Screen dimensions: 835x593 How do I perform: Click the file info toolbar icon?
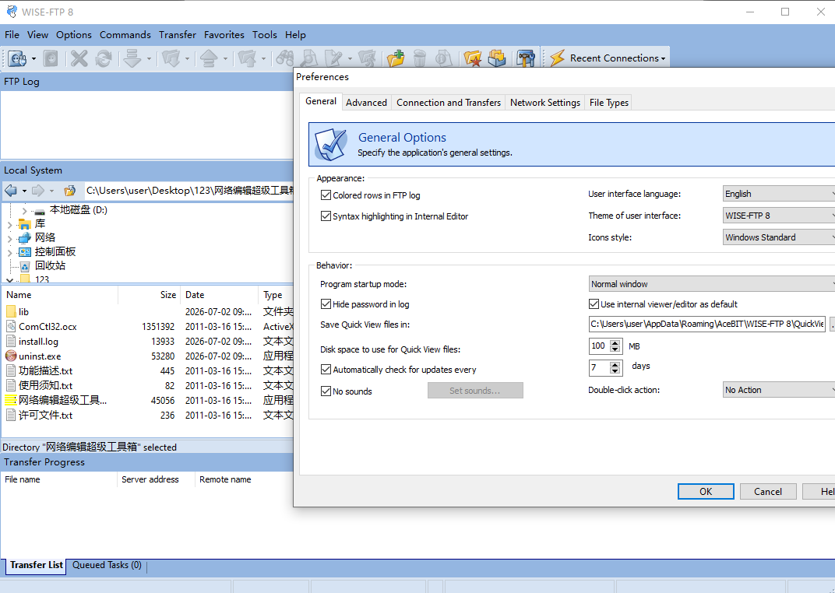[444, 58]
